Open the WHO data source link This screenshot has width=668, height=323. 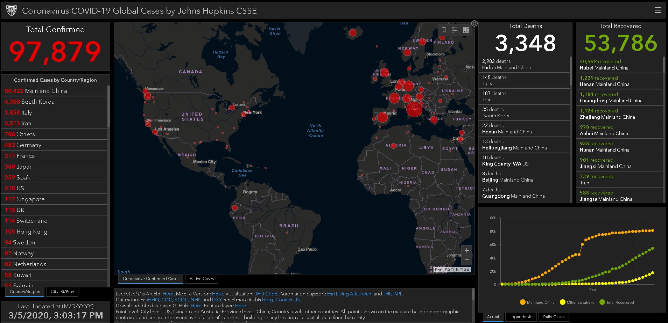point(153,300)
